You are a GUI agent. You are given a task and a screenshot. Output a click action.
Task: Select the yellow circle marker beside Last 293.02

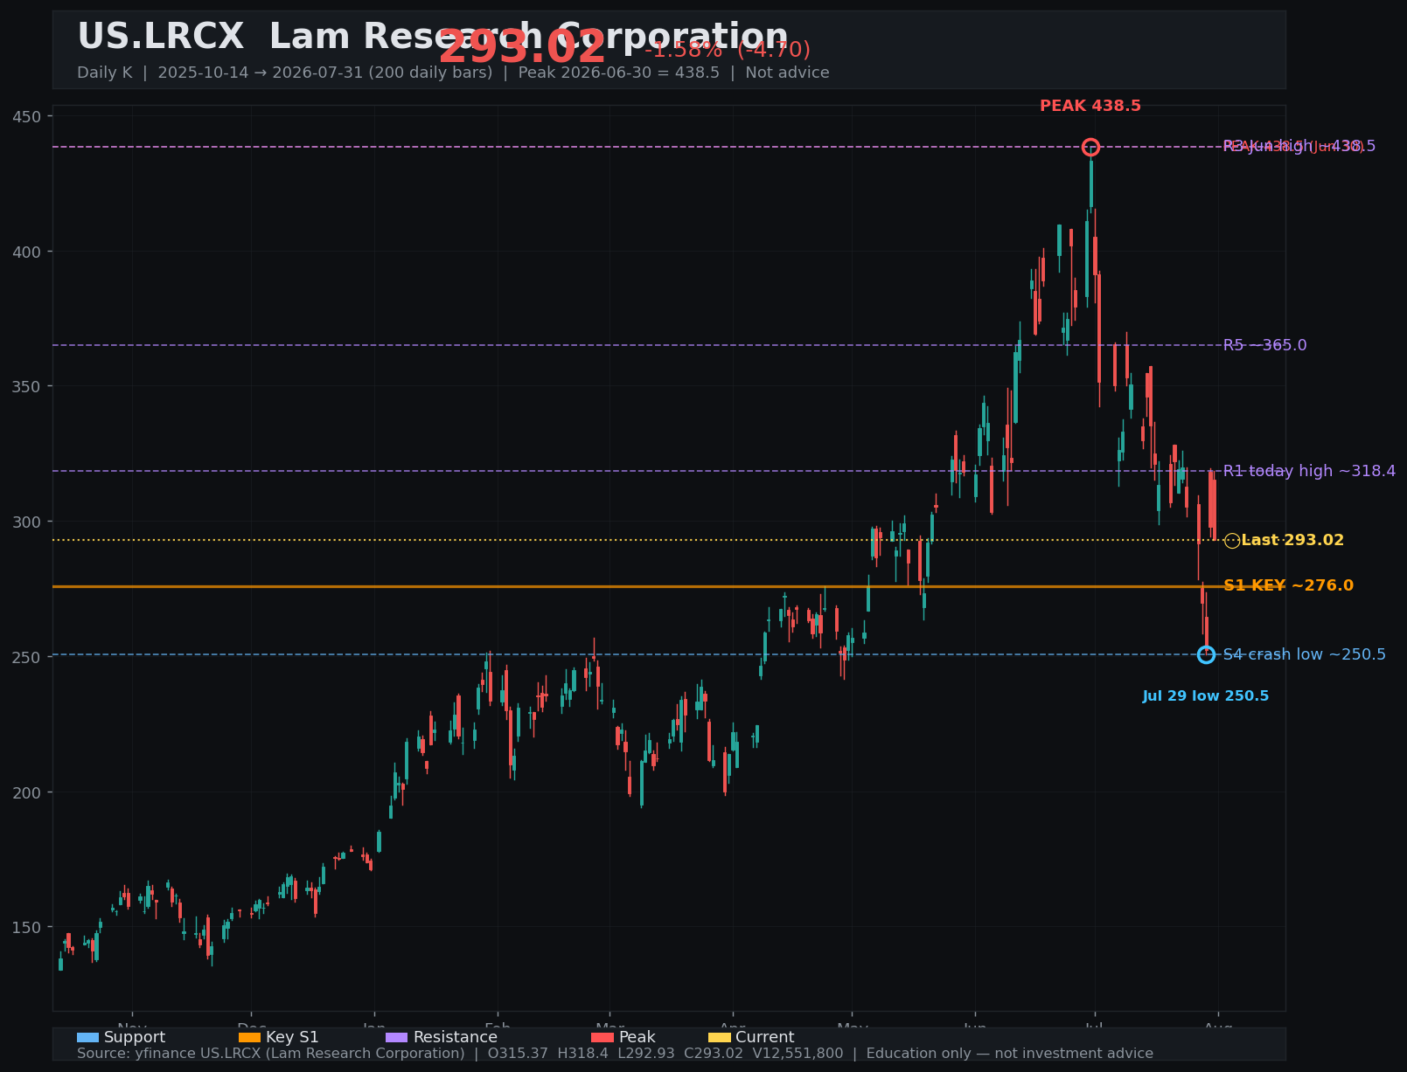1232,541
